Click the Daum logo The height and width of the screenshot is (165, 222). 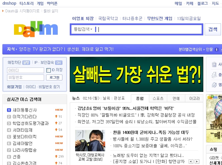(36, 29)
